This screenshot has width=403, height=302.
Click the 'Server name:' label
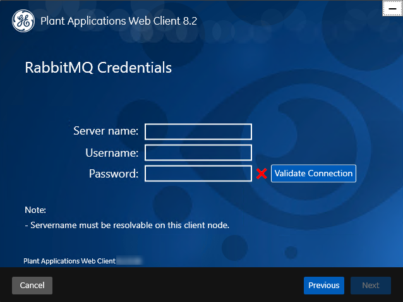(106, 131)
